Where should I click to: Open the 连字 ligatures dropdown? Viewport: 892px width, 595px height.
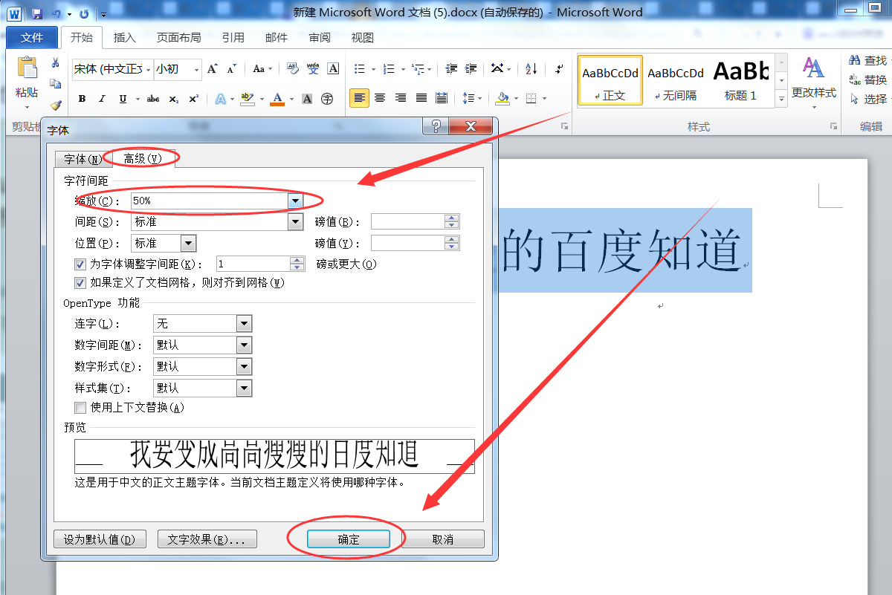(x=244, y=323)
